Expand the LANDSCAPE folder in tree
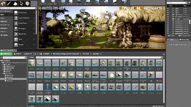This screenshot has height=107, width=191. tap(3, 68)
